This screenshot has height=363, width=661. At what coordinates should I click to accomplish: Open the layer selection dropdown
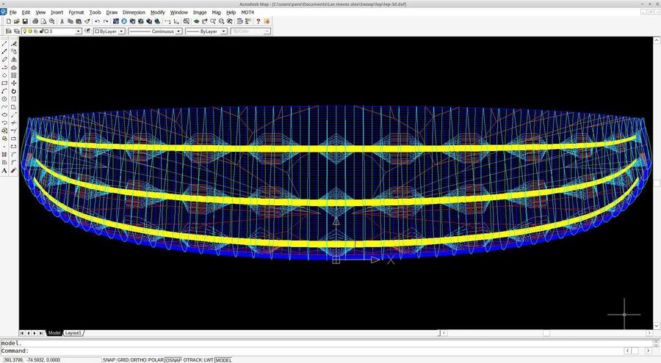click(79, 32)
